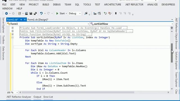The width and height of the screenshot is (180, 101).
Task: Toggle a bookmark on current line
Action: point(116,13)
